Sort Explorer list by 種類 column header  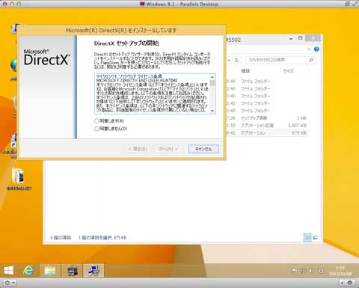[245, 71]
